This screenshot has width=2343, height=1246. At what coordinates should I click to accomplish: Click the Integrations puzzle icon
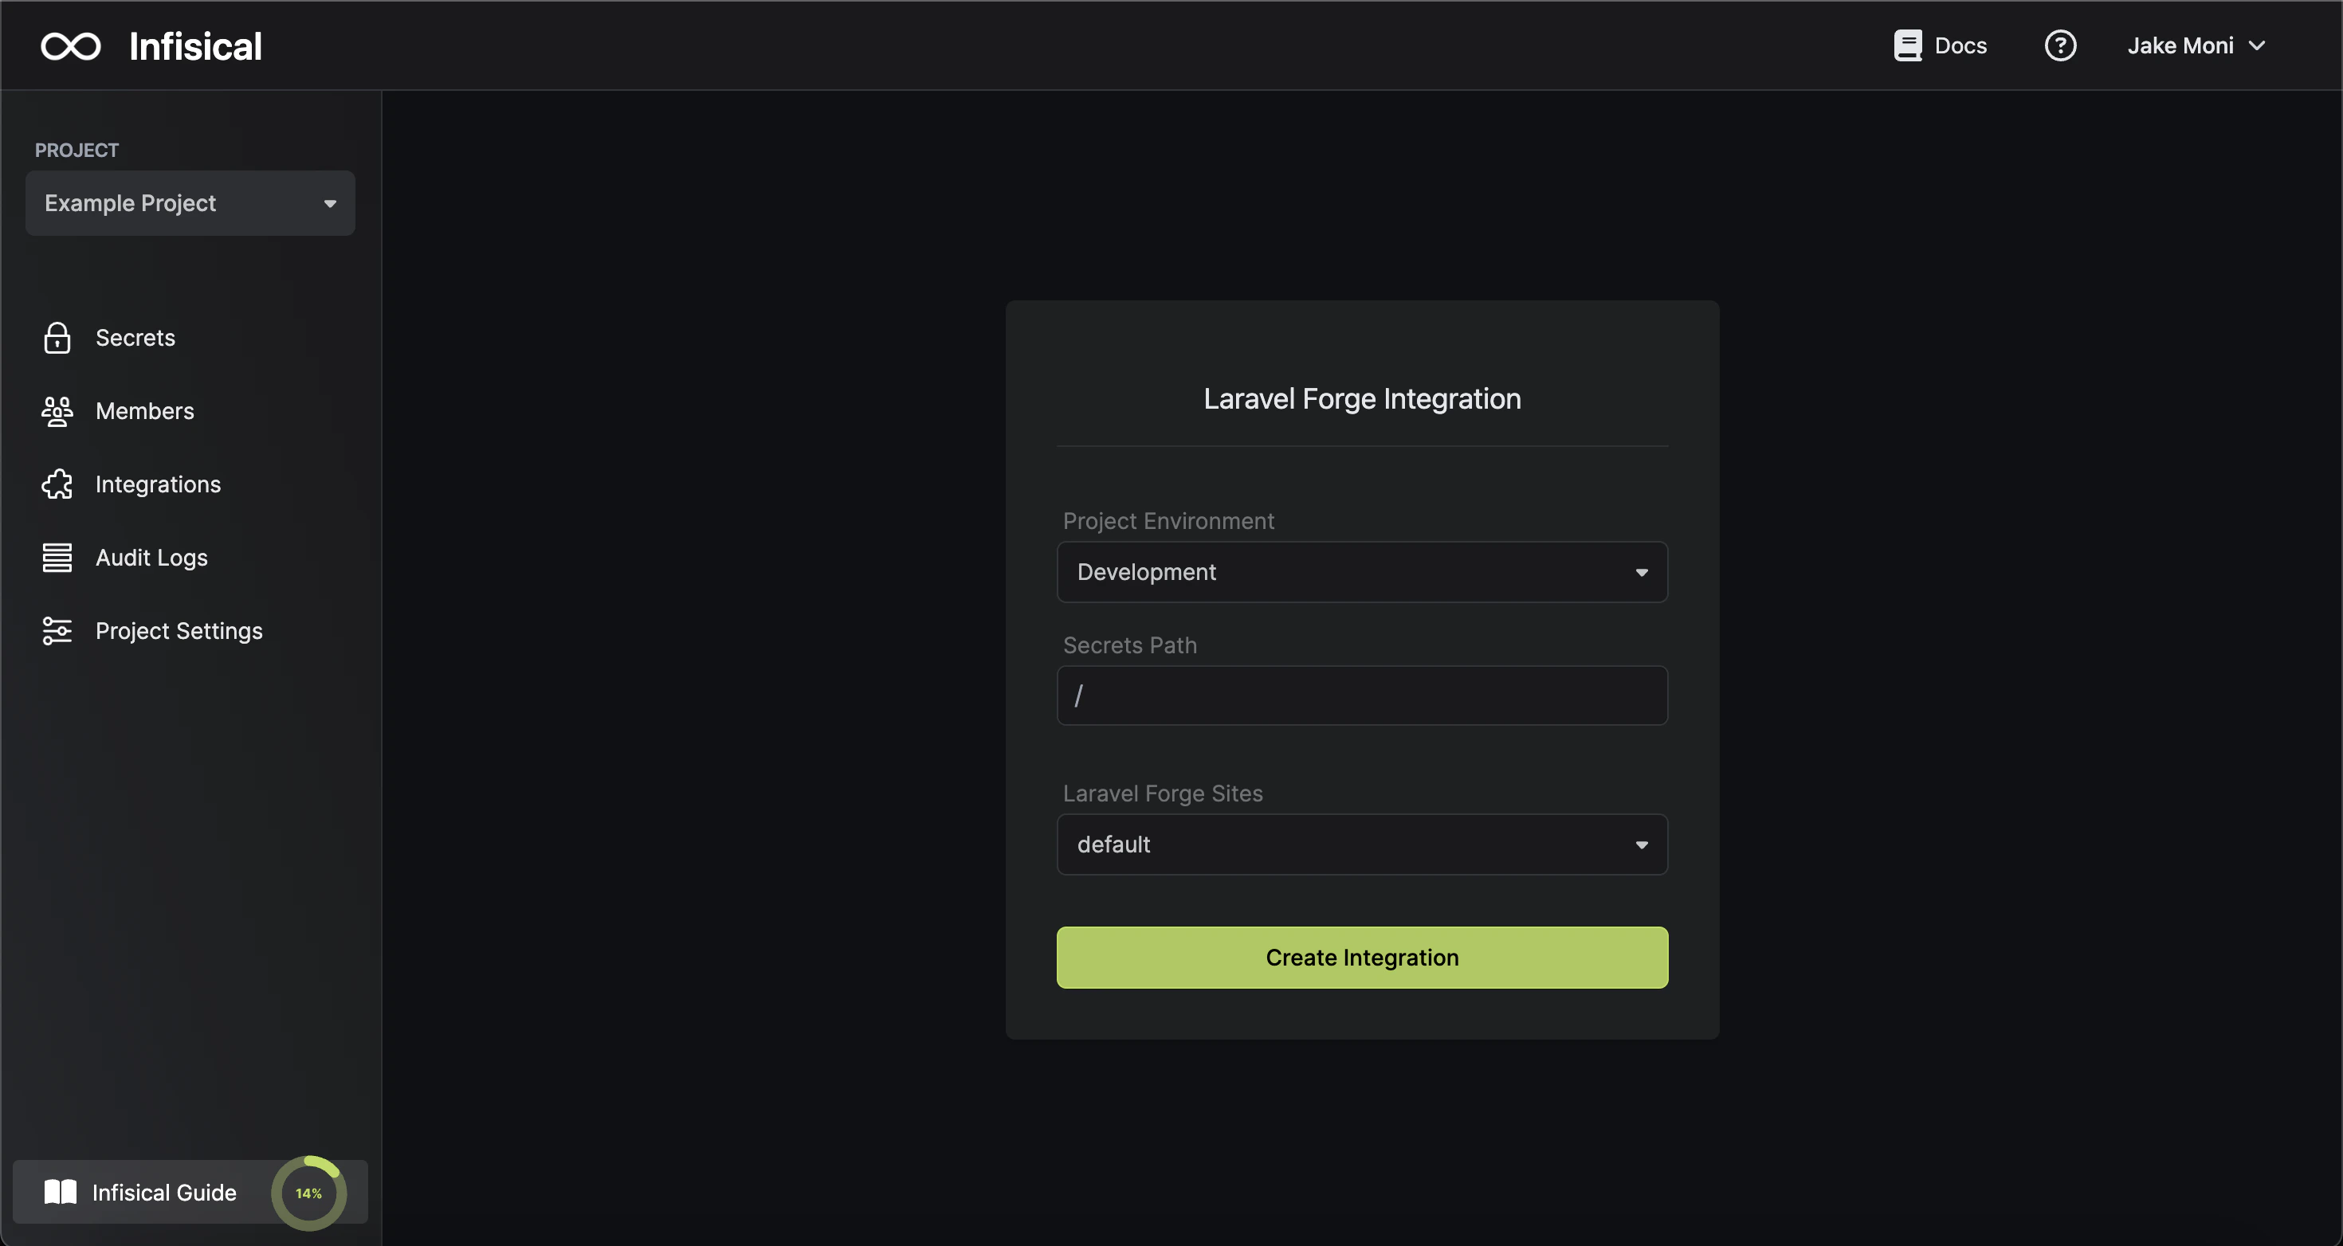57,484
